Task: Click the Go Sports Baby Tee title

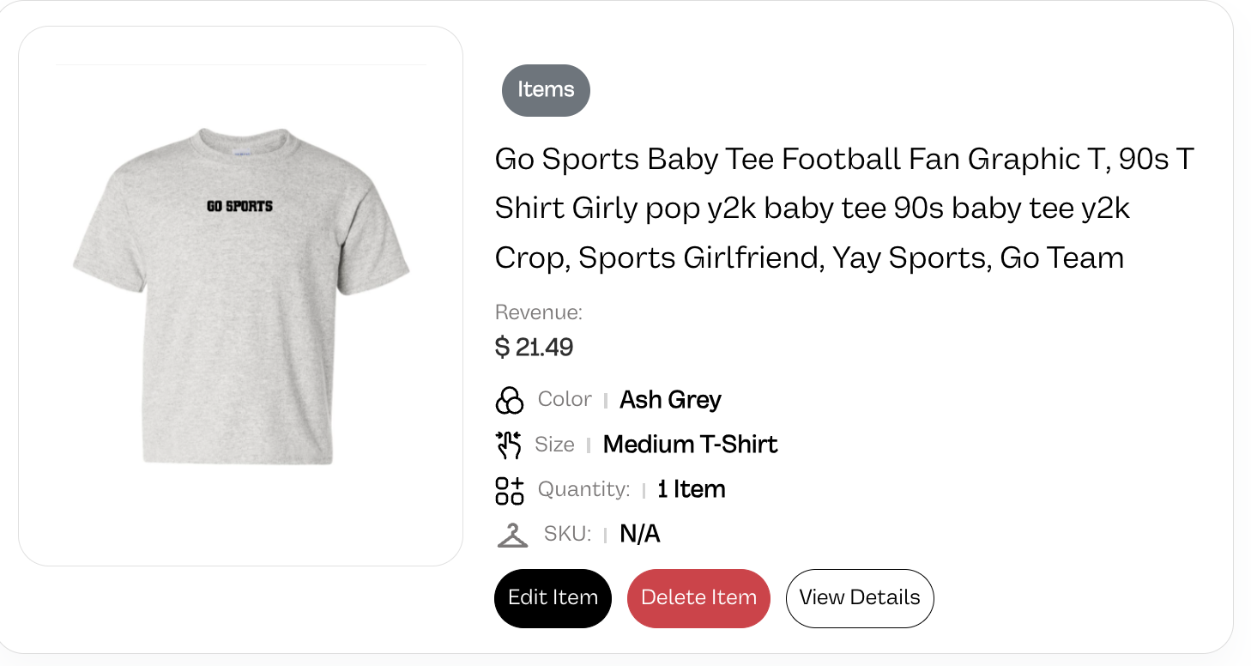Action: (x=845, y=209)
